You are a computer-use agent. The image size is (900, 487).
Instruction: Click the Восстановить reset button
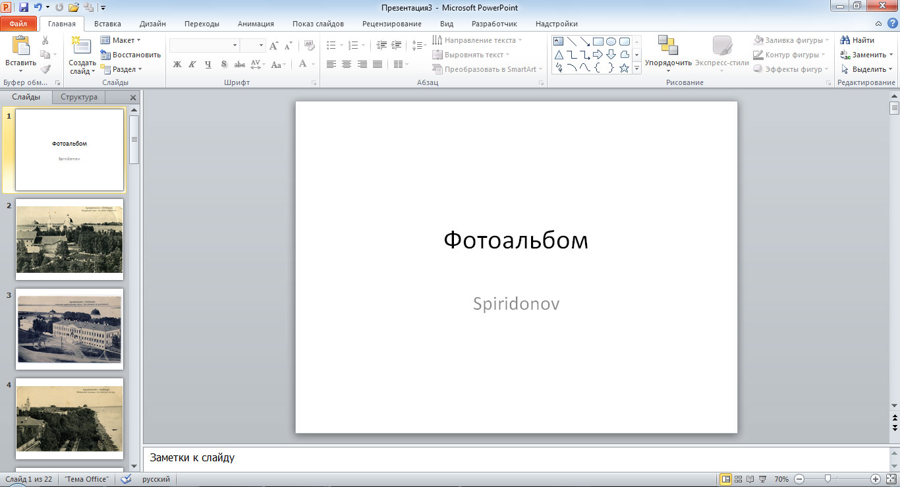[x=130, y=55]
